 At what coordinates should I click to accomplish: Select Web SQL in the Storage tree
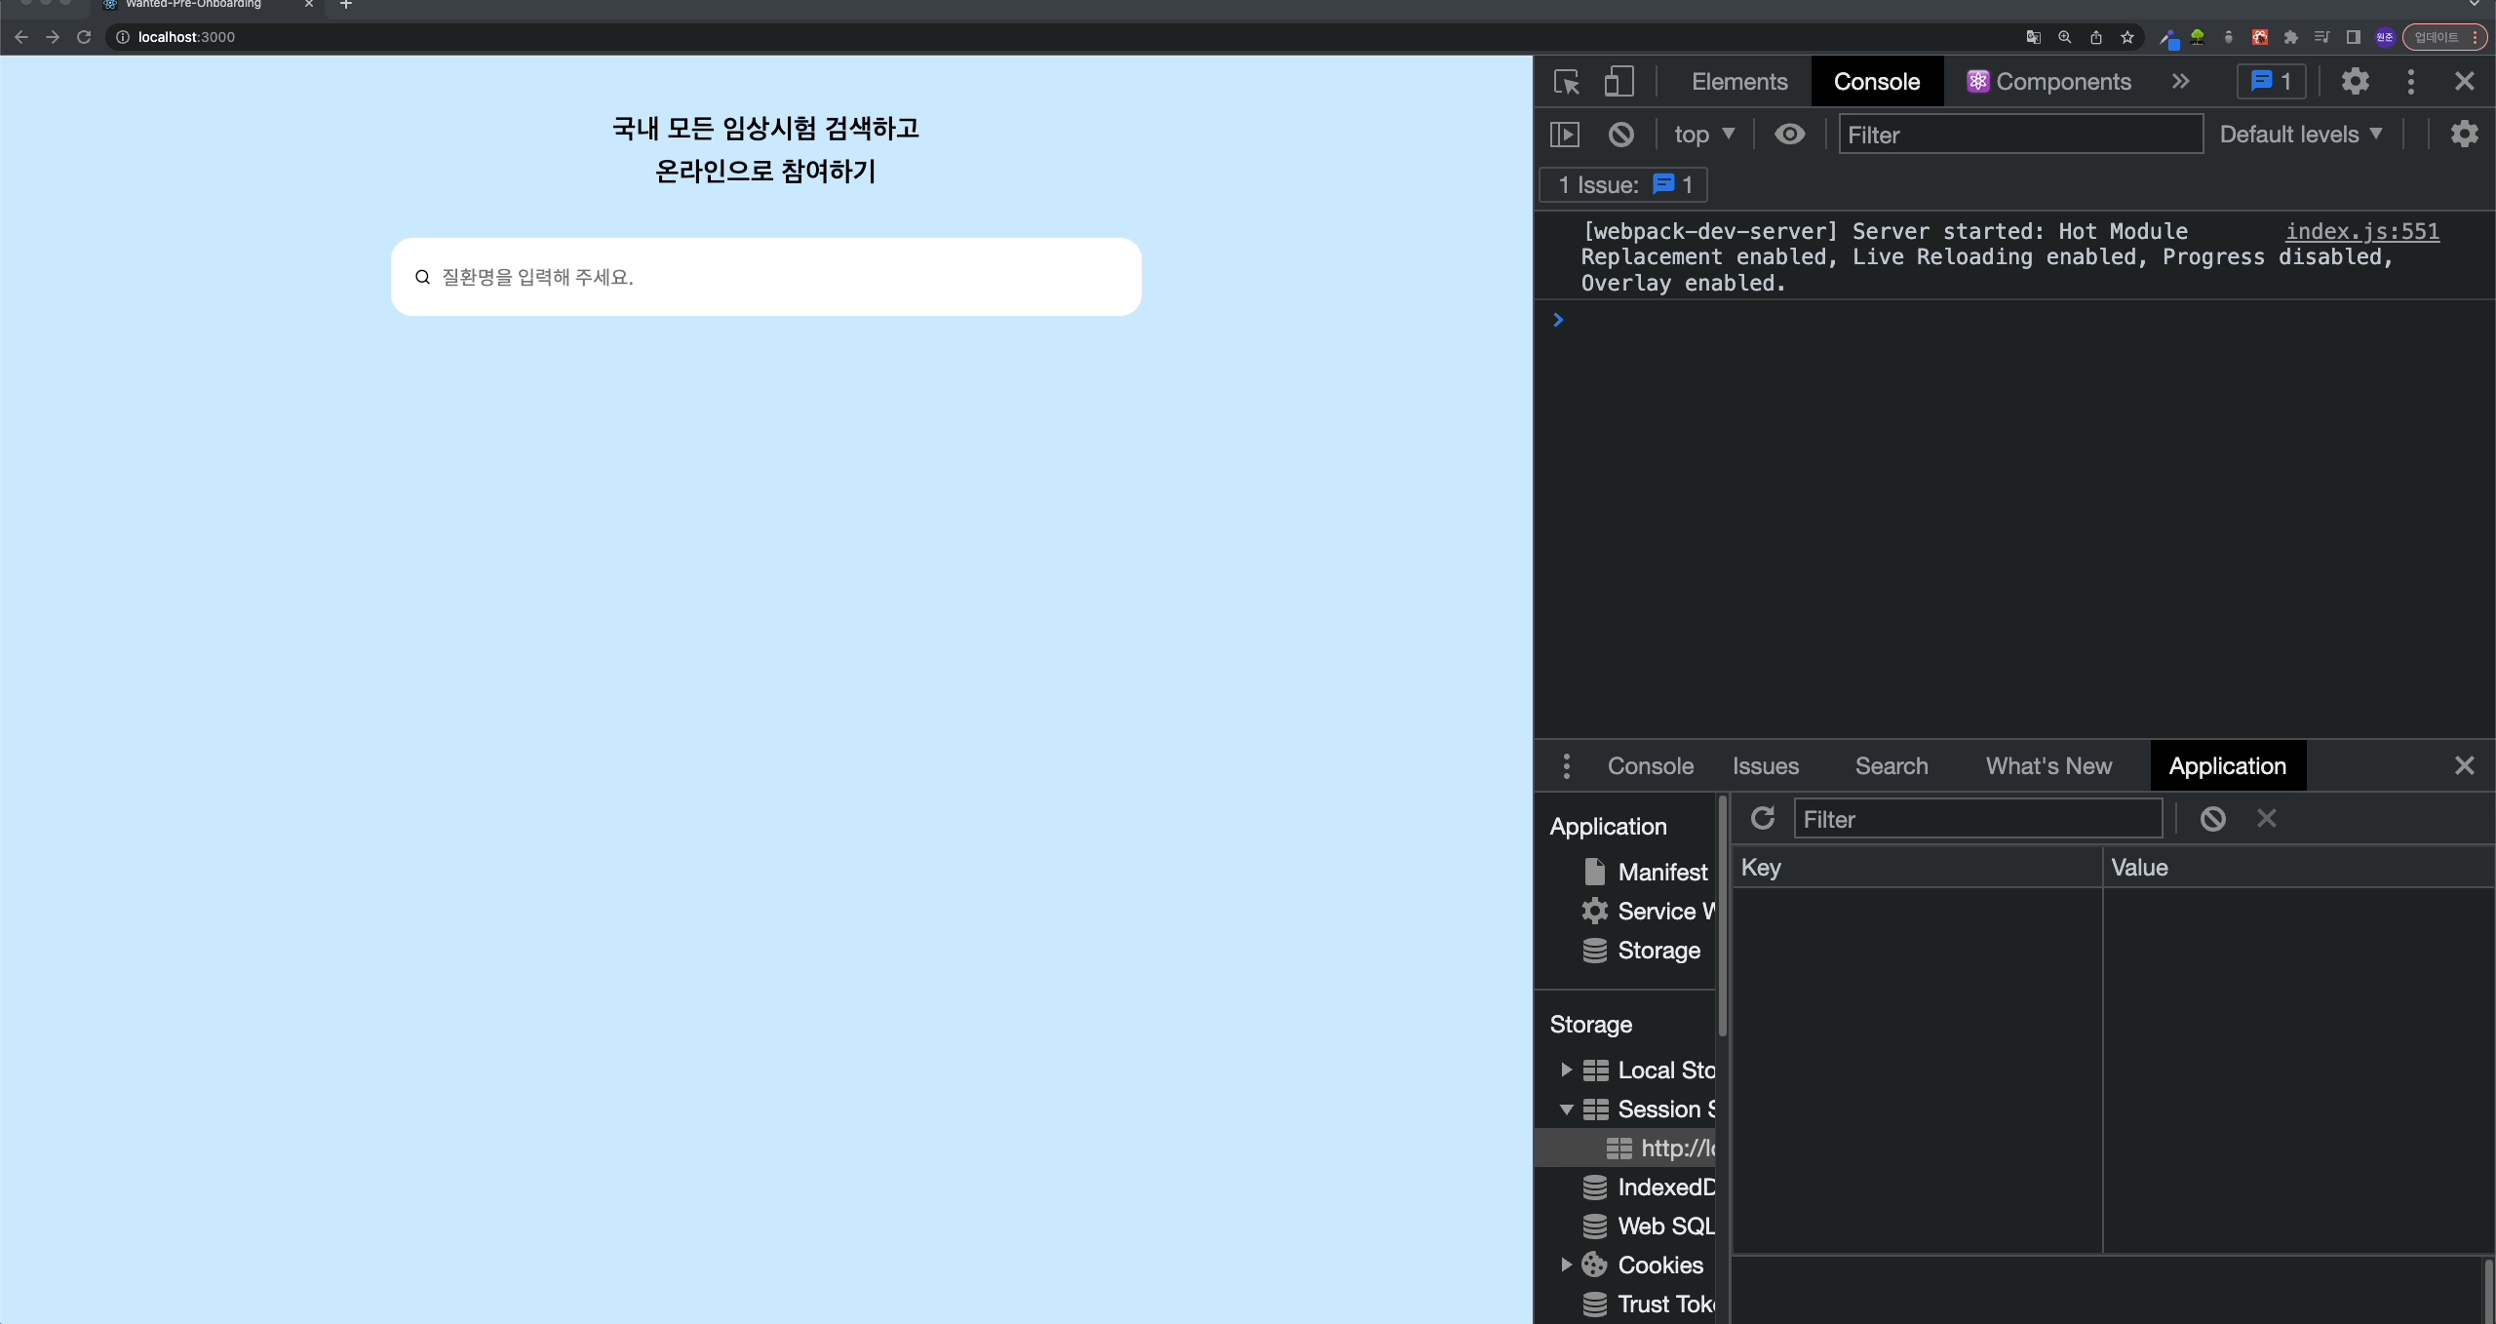(x=1649, y=1227)
